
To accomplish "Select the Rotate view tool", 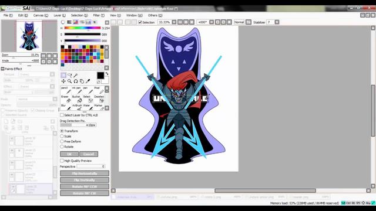I will [x=76, y=81].
